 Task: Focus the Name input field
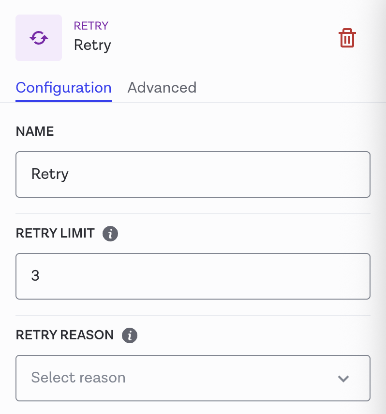pyautogui.click(x=193, y=175)
